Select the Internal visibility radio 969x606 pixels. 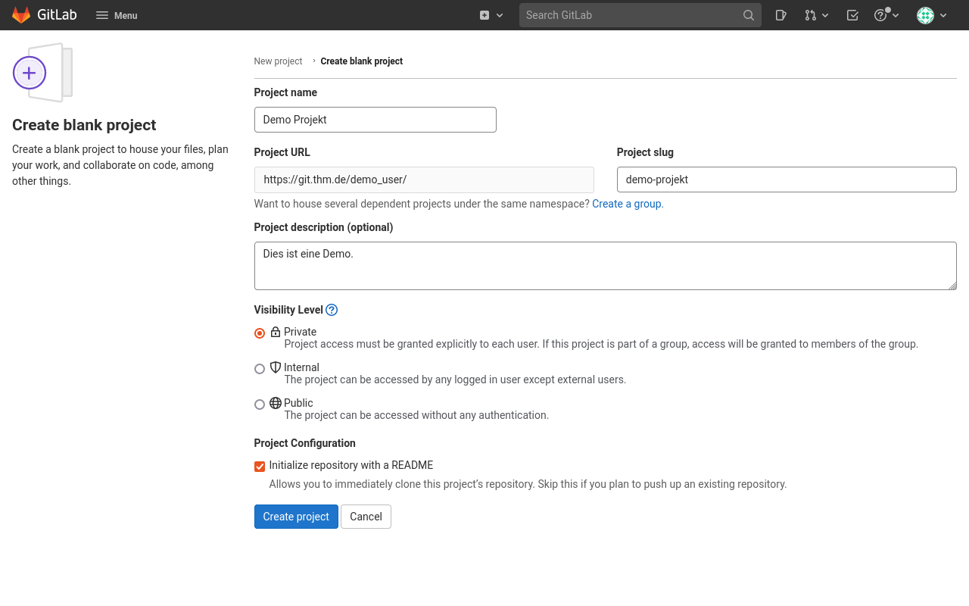[x=260, y=369]
